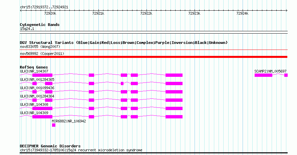Click the 72921k ruler tick label
This screenshot has height=155, width=297.
tap(98, 13)
